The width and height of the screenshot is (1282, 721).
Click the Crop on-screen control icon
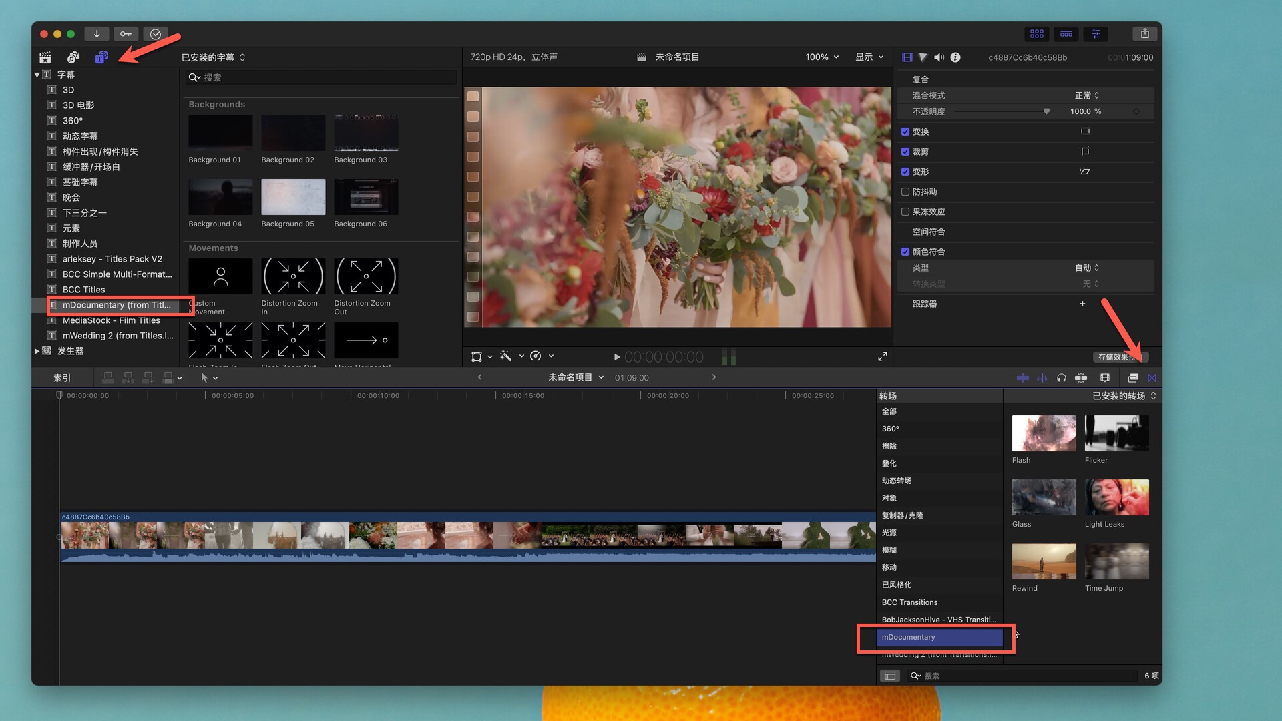pos(1085,152)
